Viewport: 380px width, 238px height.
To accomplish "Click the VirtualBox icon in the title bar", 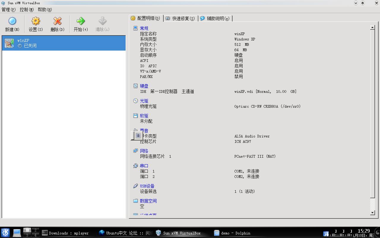I will pyautogui.click(x=3, y=3).
